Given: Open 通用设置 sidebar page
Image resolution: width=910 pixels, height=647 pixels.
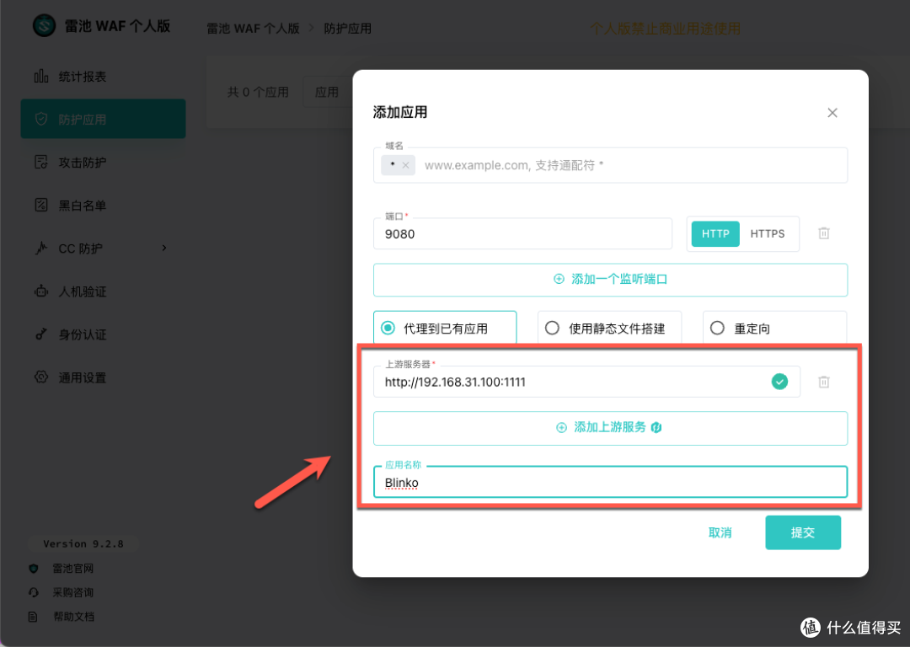Looking at the screenshot, I should click(x=103, y=377).
